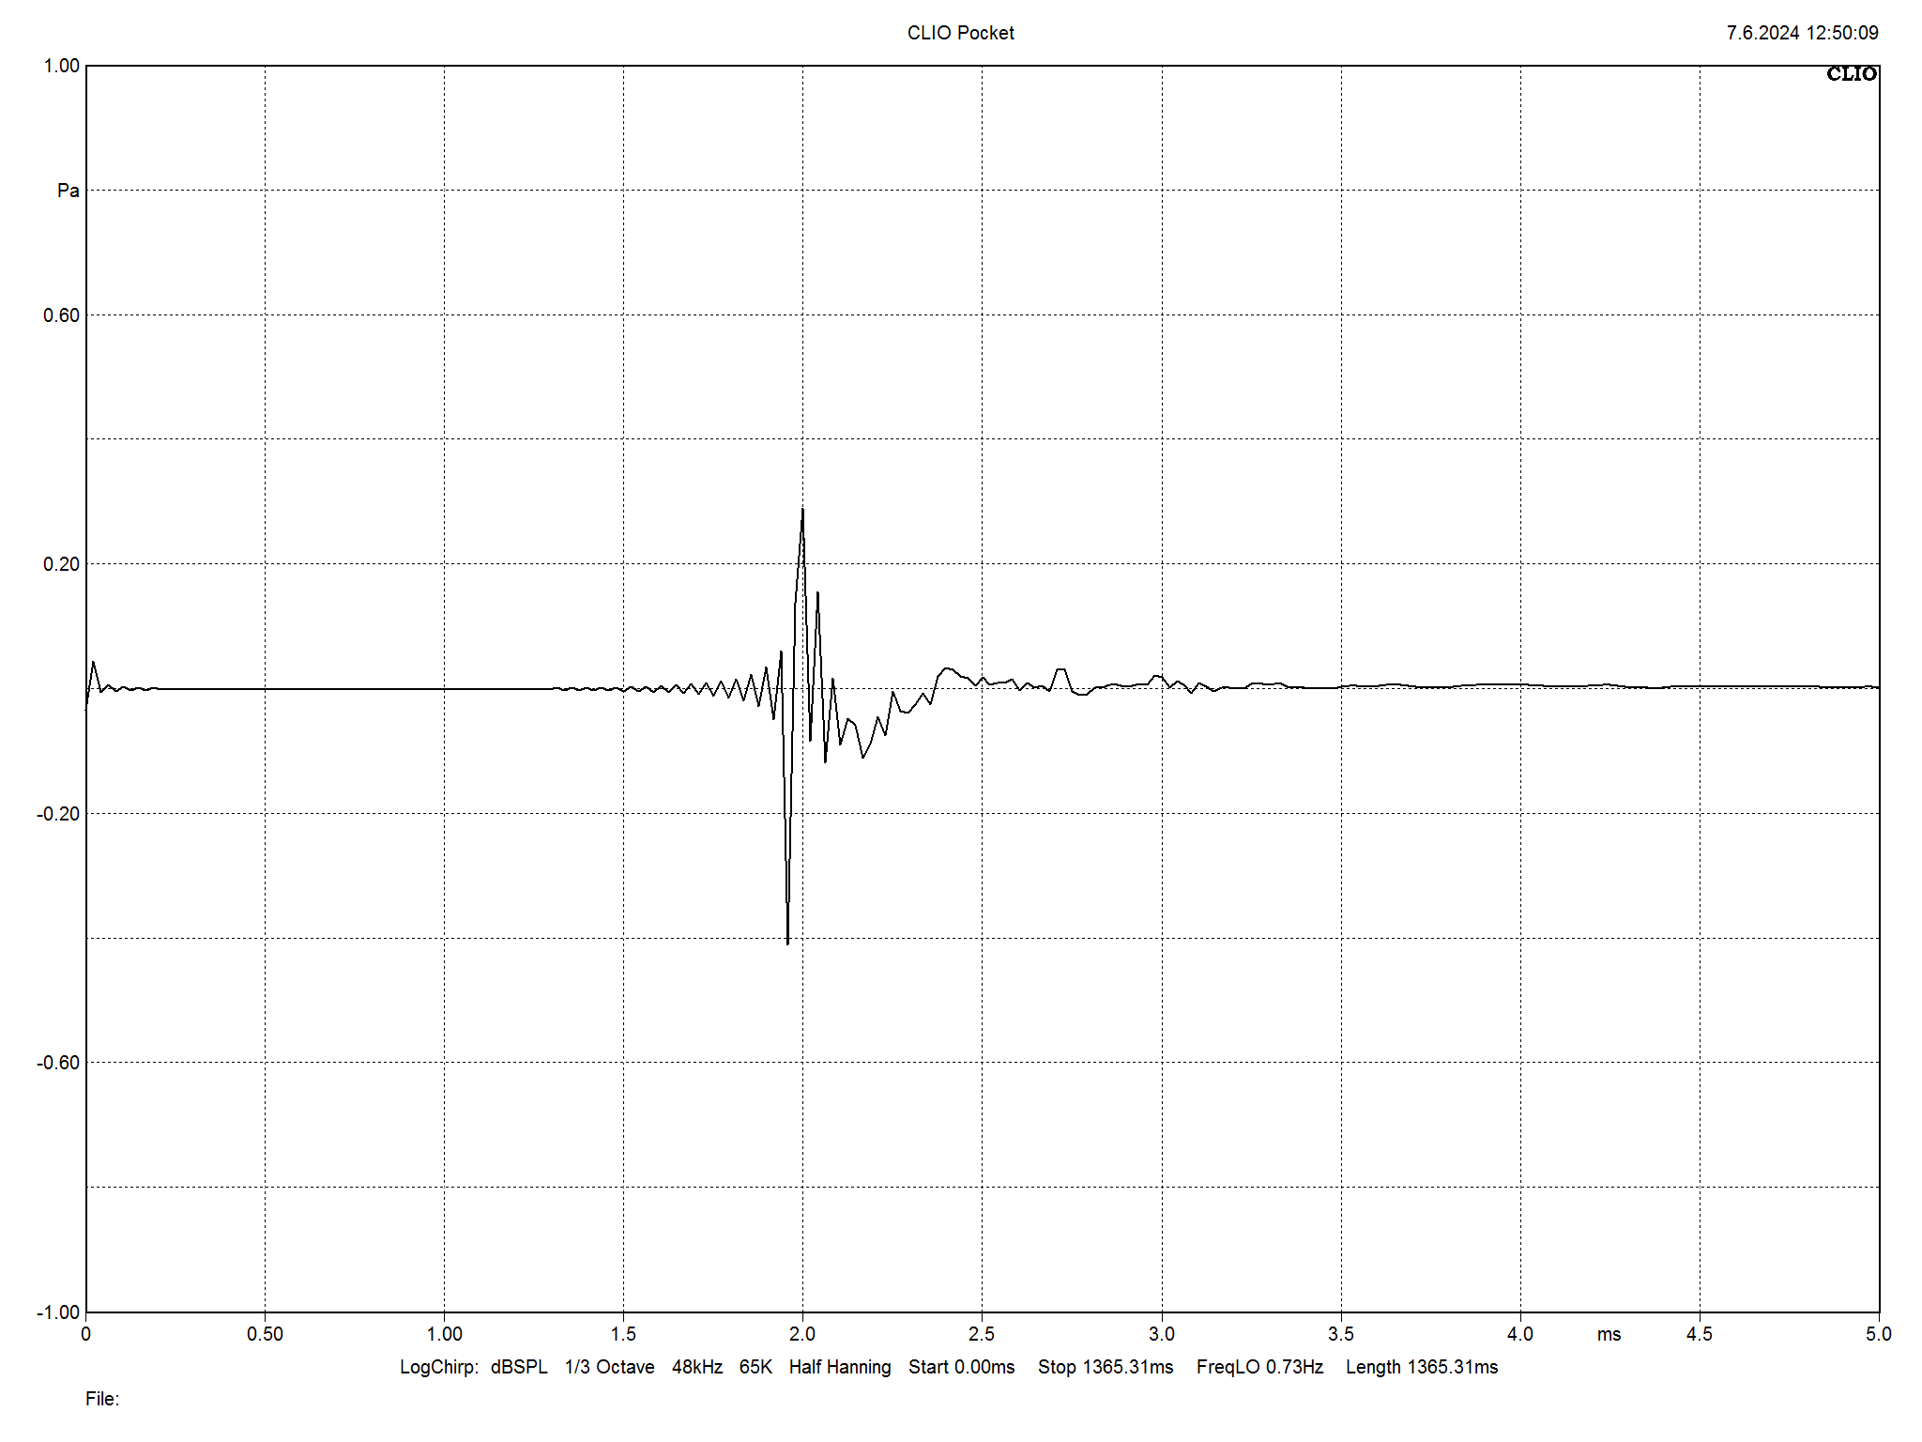Click the 0 x-axis origin label
This screenshot has width=1922, height=1442.
coord(86,1334)
